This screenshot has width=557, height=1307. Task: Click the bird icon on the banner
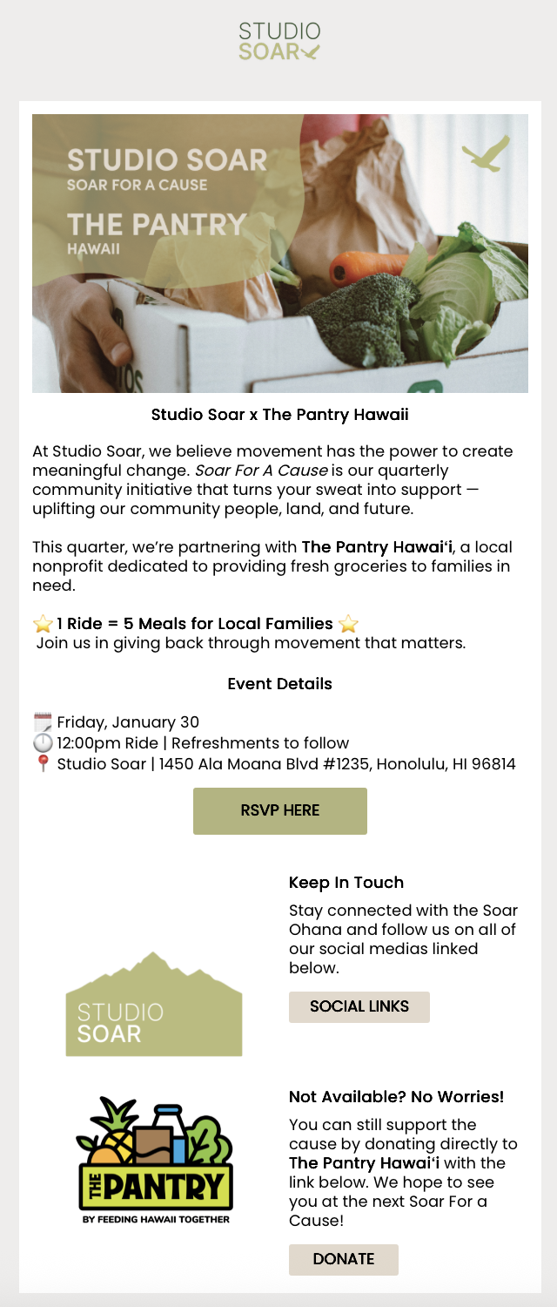pyautogui.click(x=487, y=157)
